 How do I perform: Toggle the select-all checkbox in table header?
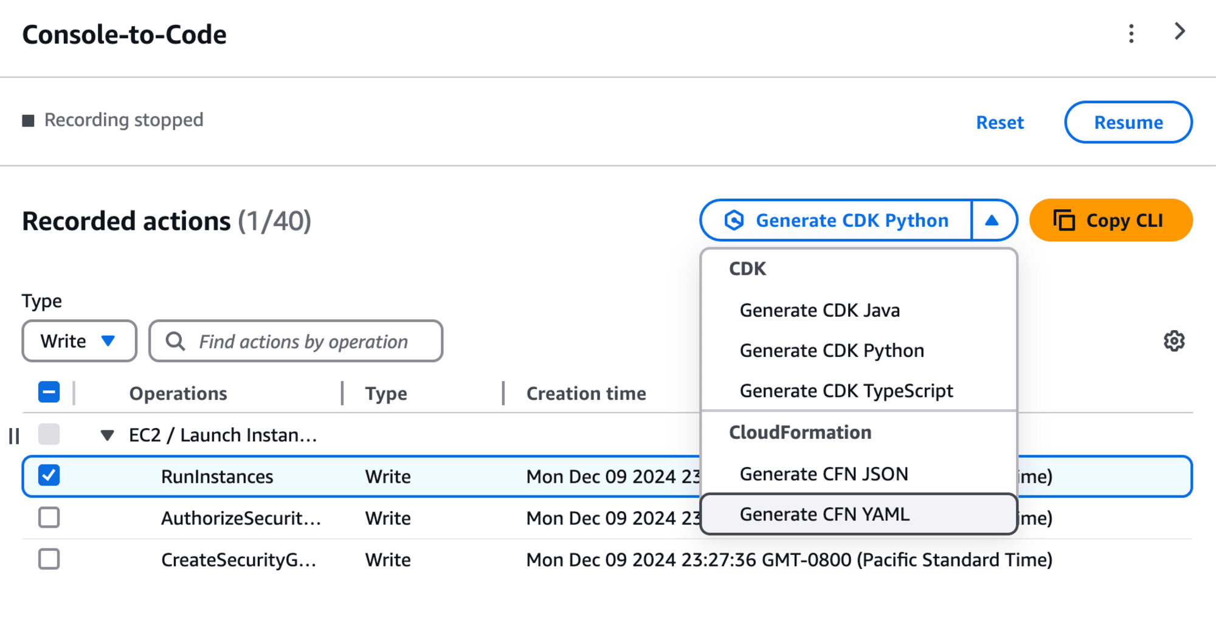tap(49, 392)
